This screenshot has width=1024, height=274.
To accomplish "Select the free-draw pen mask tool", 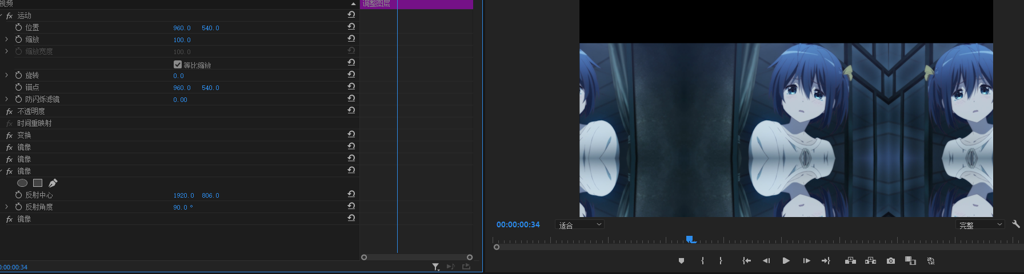I will (x=53, y=183).
